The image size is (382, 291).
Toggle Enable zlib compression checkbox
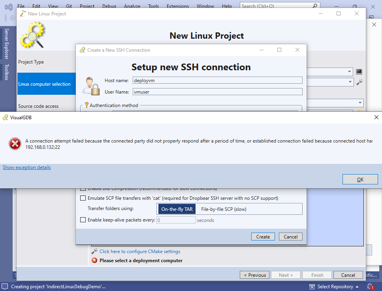click(x=83, y=189)
